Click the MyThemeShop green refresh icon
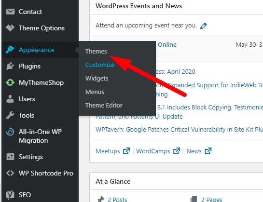This screenshot has height=202, width=263. click(10, 82)
